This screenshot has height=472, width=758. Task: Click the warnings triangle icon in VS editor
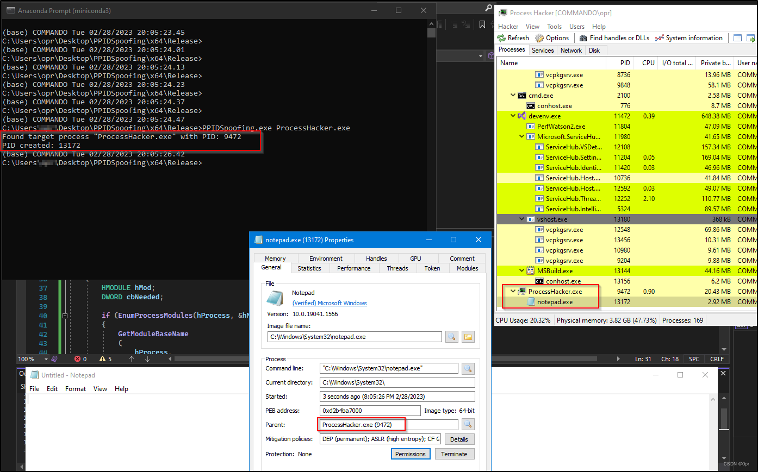click(102, 359)
